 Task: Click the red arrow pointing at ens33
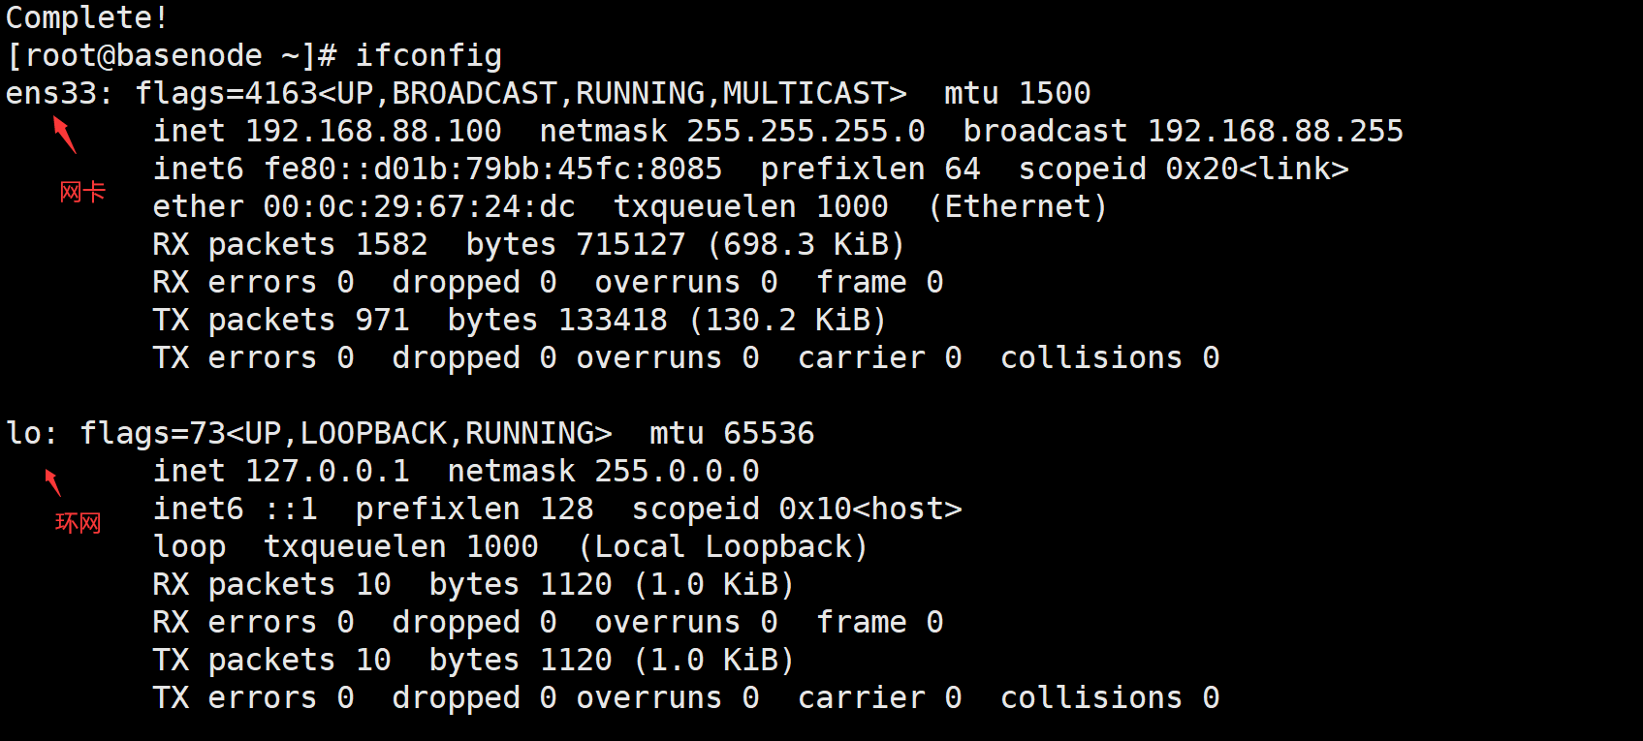point(64,135)
